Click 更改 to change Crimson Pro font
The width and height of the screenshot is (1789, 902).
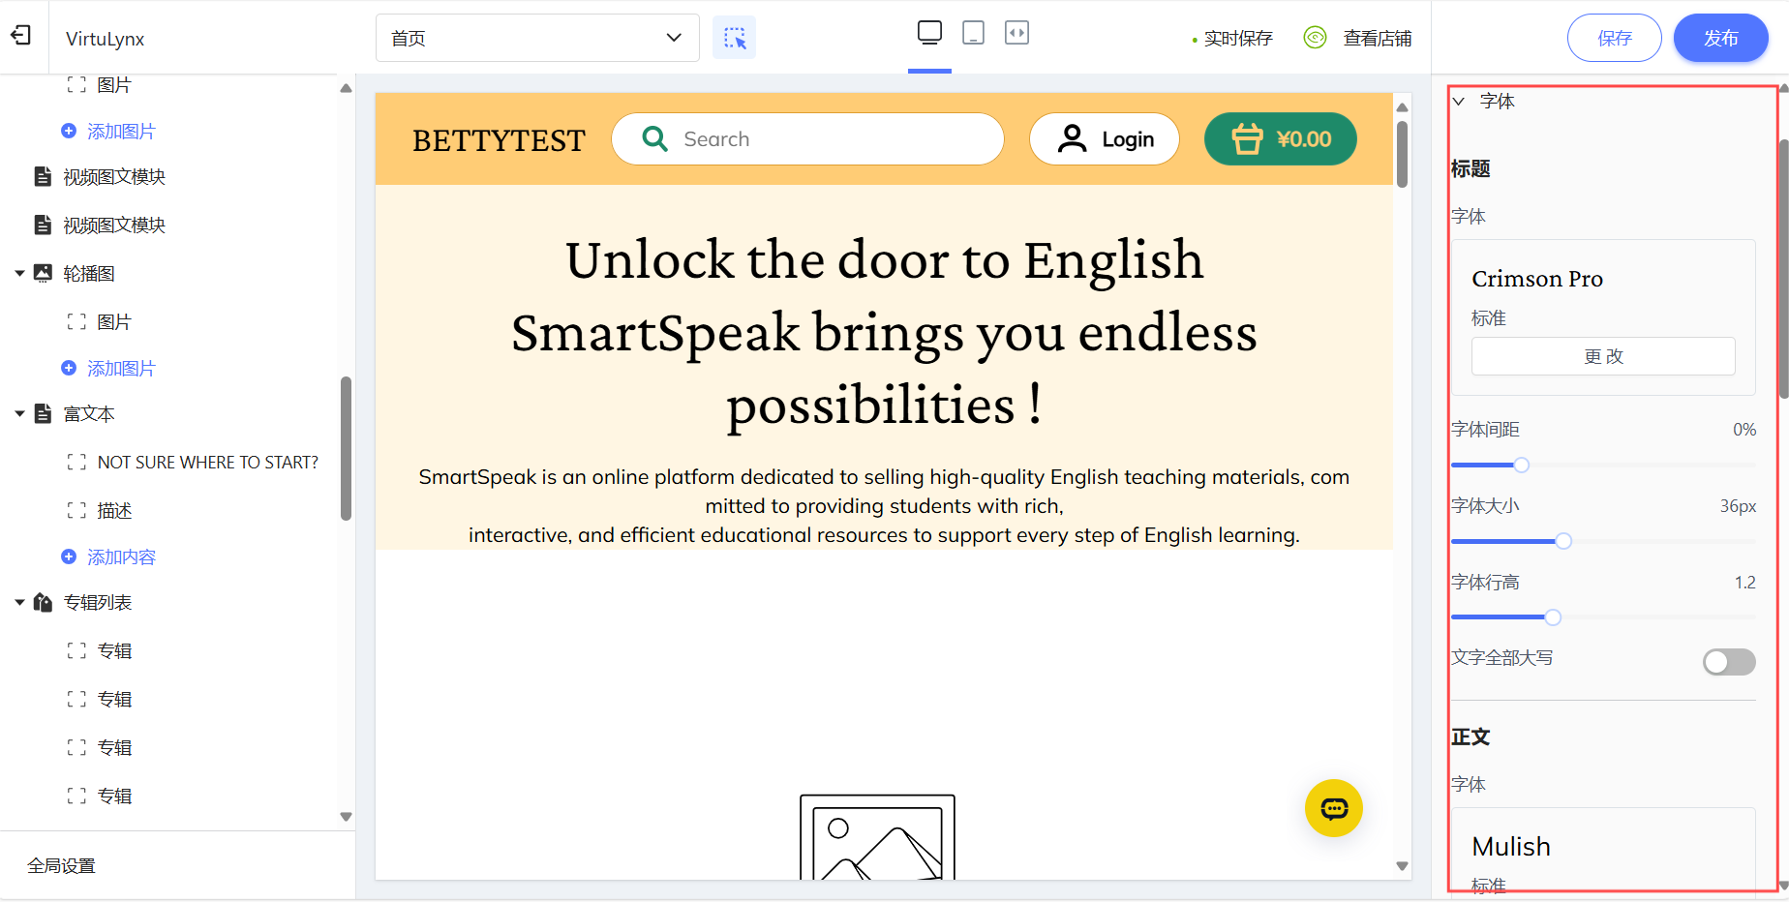point(1603,356)
